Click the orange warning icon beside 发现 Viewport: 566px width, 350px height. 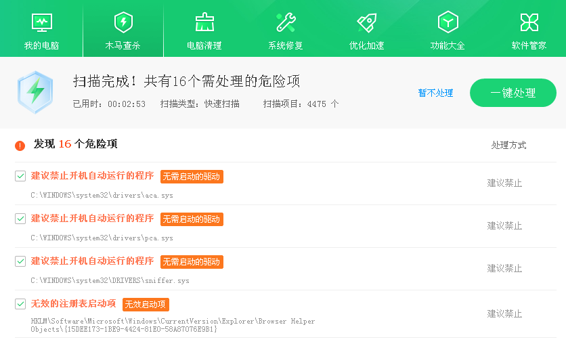pyautogui.click(x=20, y=145)
